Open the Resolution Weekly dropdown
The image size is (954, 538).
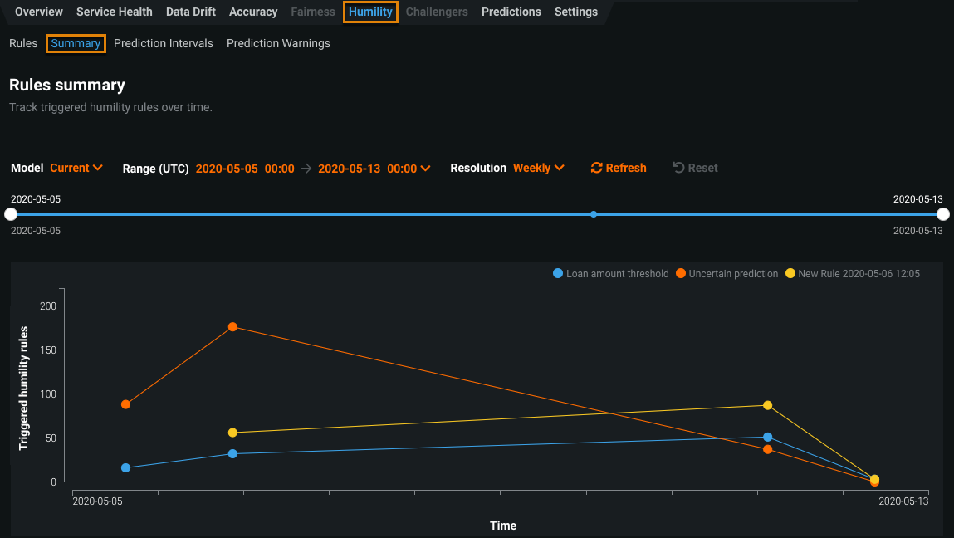click(x=539, y=168)
